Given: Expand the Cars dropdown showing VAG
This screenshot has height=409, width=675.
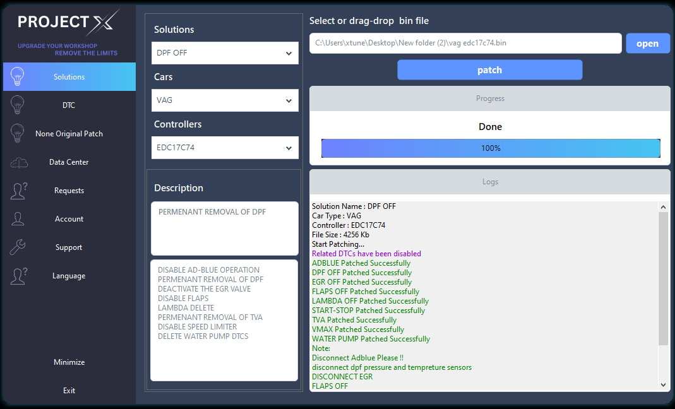Looking at the screenshot, I should click(x=225, y=100).
